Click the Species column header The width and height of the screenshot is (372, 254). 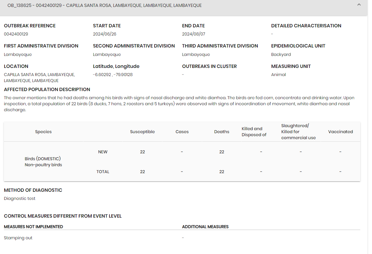pos(43,132)
